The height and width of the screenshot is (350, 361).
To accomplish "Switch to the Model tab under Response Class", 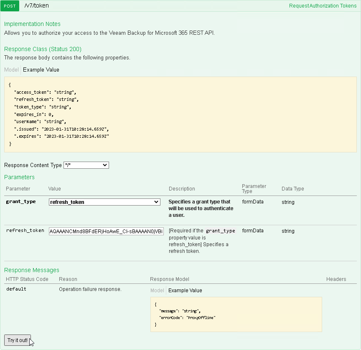I will tap(11, 70).
